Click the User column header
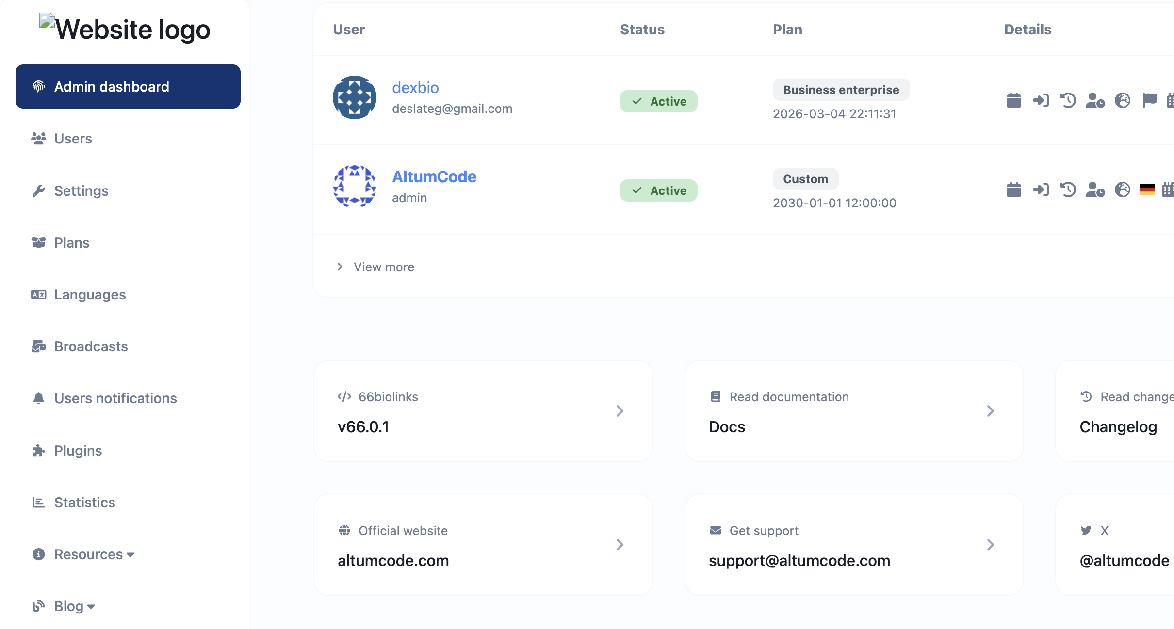This screenshot has height=629, width=1174. (349, 30)
